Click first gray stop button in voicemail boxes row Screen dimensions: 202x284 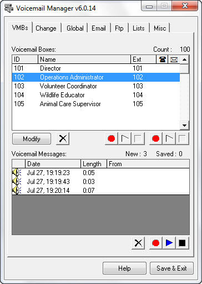pos(138,138)
